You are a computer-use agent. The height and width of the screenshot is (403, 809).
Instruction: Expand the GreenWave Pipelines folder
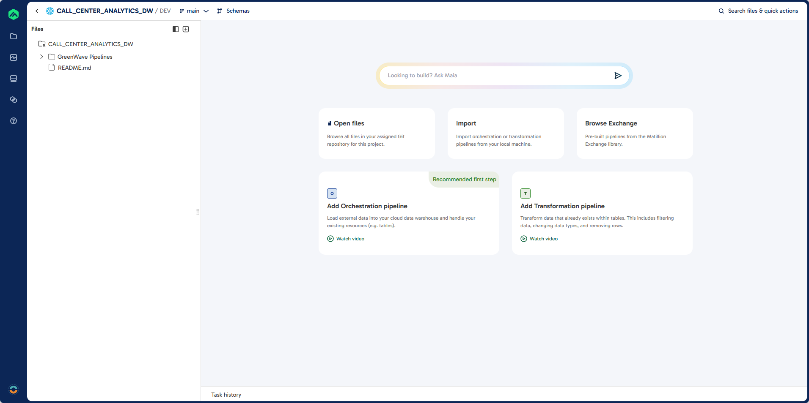point(41,57)
